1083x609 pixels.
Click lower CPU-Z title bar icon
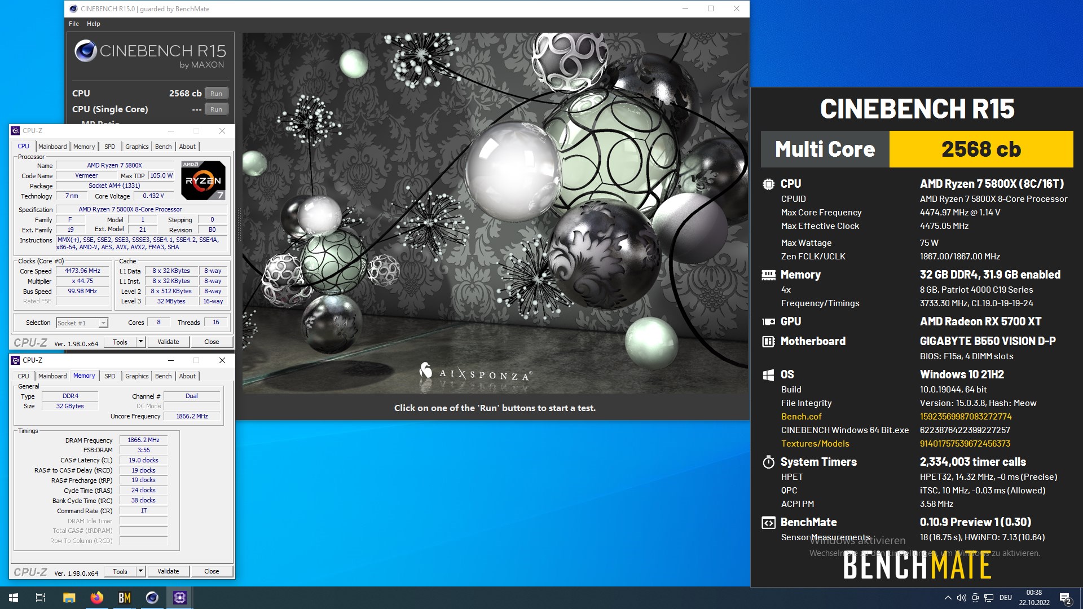point(15,360)
